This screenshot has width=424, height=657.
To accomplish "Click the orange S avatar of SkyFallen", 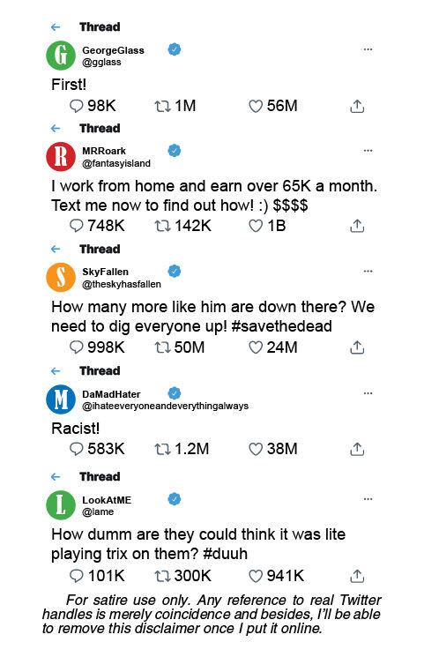I will [61, 278].
